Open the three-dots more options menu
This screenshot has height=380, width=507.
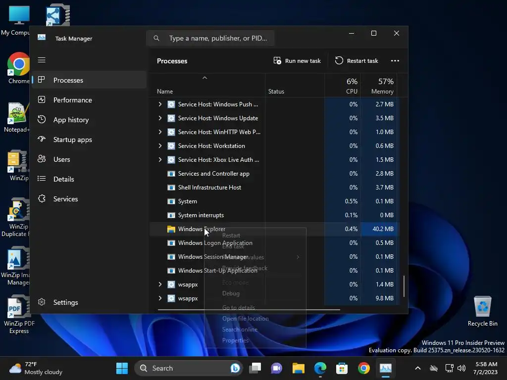395,61
